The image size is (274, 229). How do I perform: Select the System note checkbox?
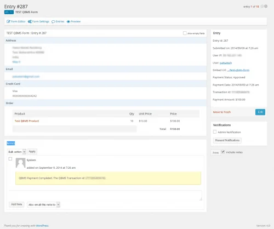coord(10,159)
